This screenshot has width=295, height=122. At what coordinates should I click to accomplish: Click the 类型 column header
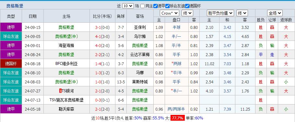pyautogui.click(x=11, y=16)
